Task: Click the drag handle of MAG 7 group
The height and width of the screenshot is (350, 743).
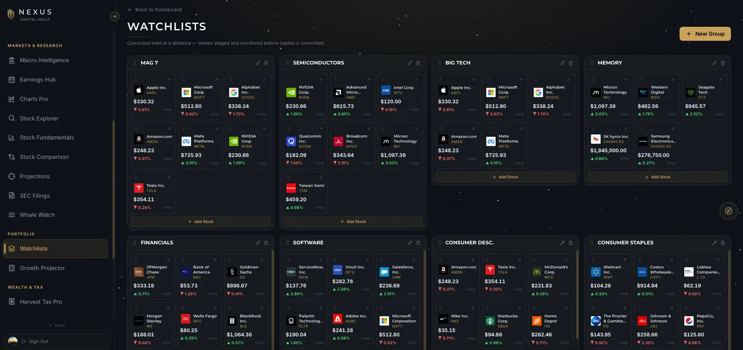Action: point(135,63)
